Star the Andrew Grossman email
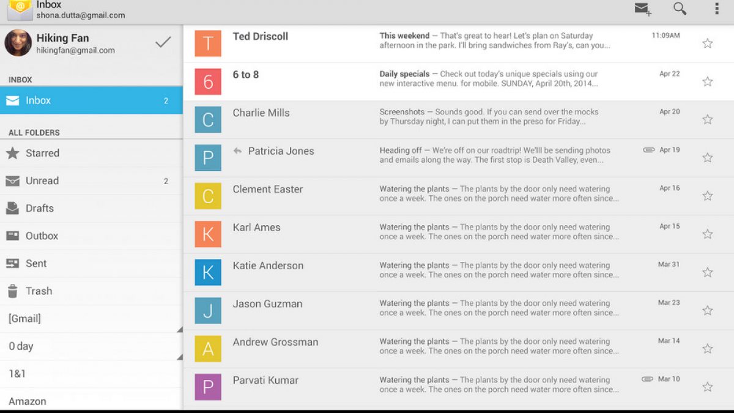The height and width of the screenshot is (413, 734). pos(708,349)
